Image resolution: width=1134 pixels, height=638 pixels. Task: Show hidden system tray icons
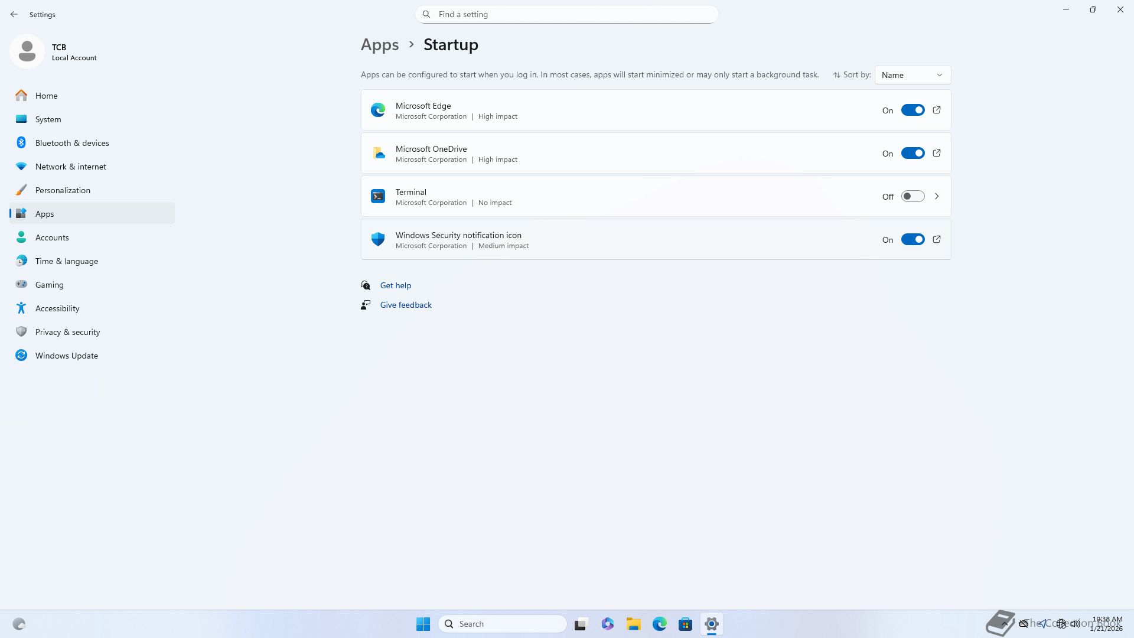pyautogui.click(x=1003, y=624)
